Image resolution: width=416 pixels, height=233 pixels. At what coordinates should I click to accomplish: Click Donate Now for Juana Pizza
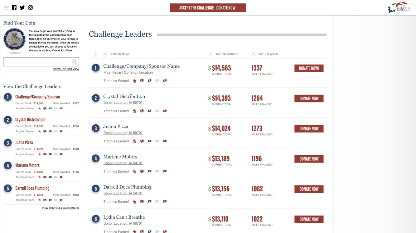click(309, 129)
